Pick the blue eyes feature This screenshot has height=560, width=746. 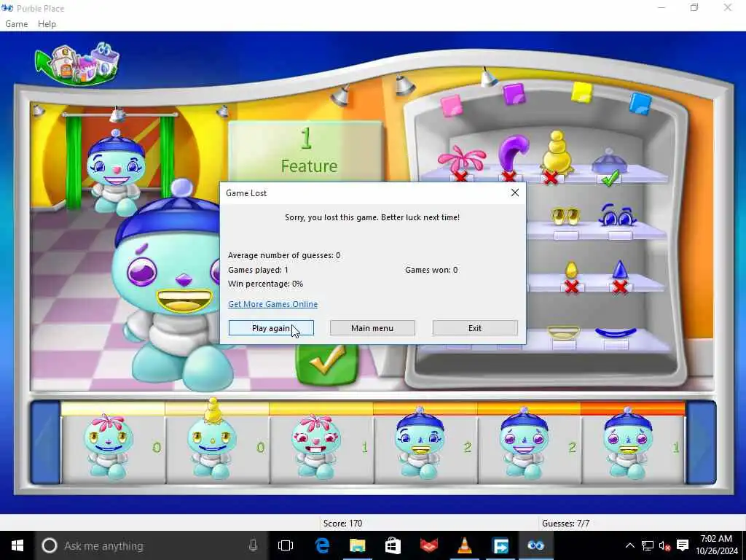[617, 215]
